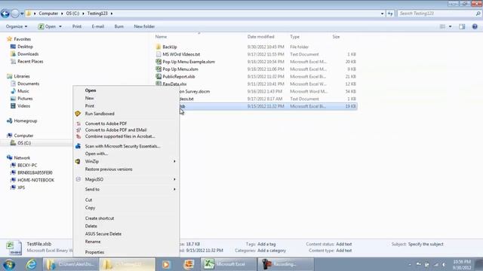The height and width of the screenshot is (271, 483).
Task: Click E-mail in the toolbar
Action: [x=98, y=26]
